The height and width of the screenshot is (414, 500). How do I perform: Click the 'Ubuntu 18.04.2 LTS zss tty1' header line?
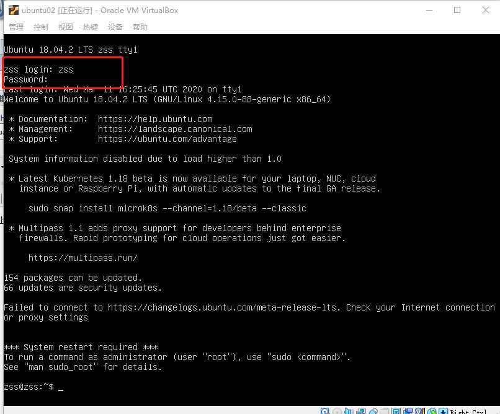(x=71, y=50)
